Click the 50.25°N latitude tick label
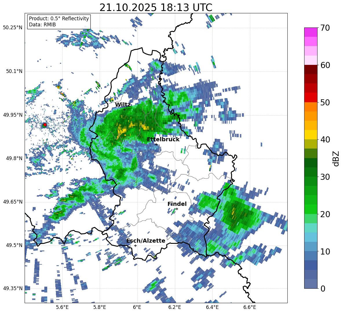343x313 pixels. [x=13, y=28]
